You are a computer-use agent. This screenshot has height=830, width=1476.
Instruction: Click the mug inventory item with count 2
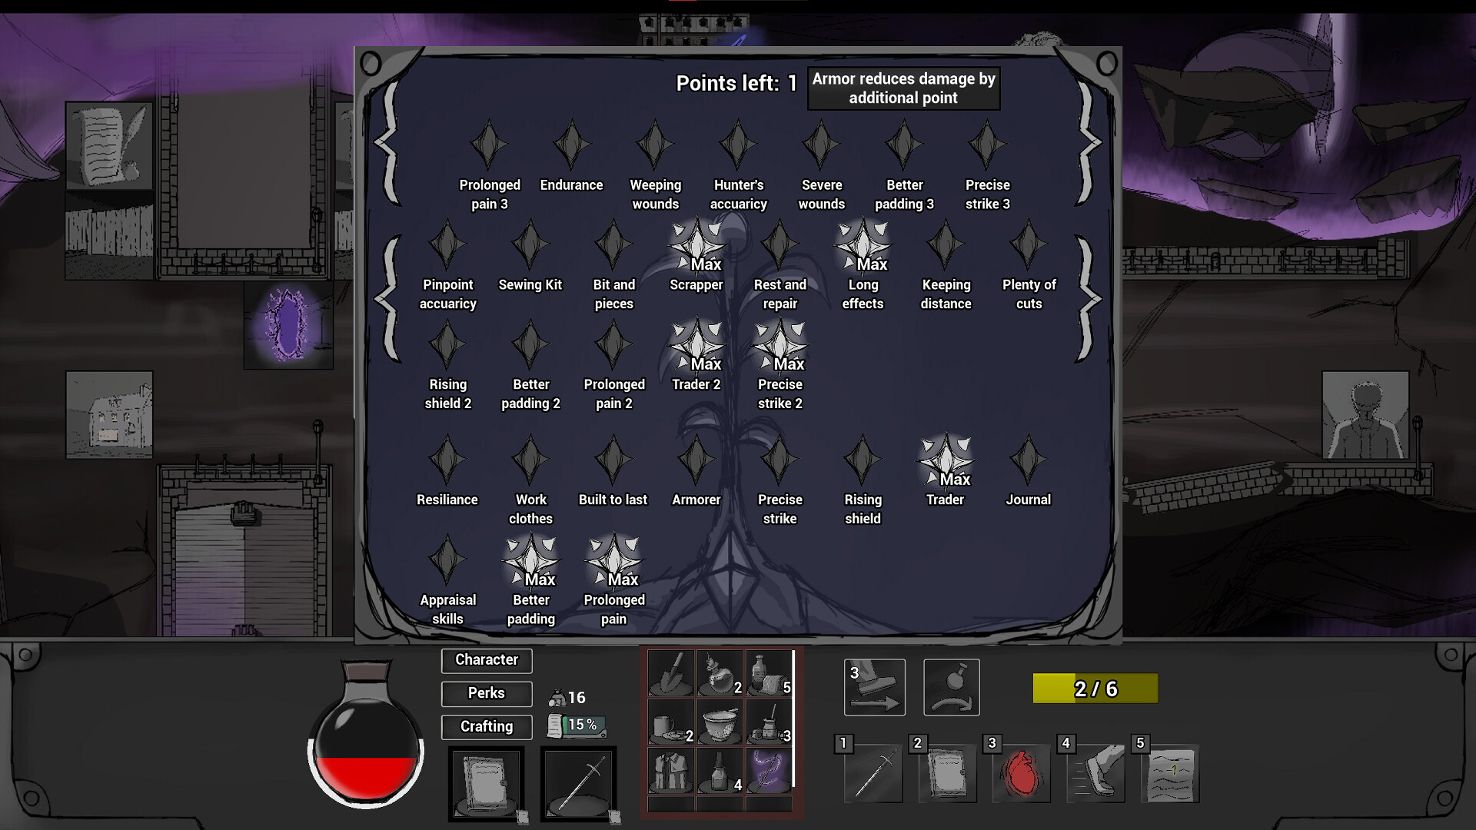pyautogui.click(x=671, y=722)
